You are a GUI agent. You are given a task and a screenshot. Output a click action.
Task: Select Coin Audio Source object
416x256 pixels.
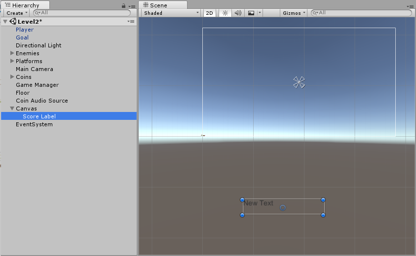42,101
